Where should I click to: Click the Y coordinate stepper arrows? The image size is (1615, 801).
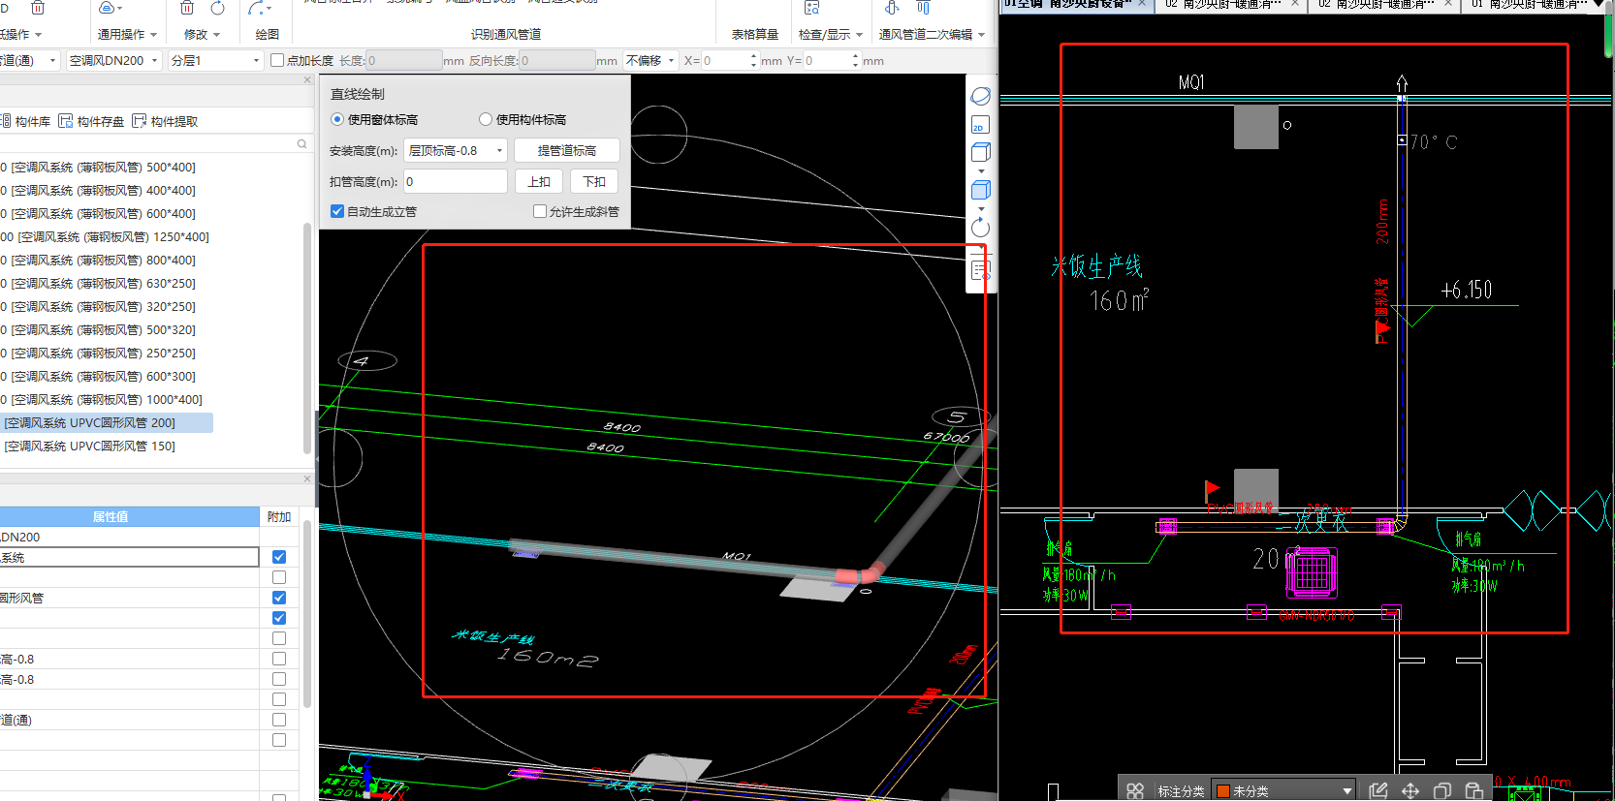click(x=856, y=60)
